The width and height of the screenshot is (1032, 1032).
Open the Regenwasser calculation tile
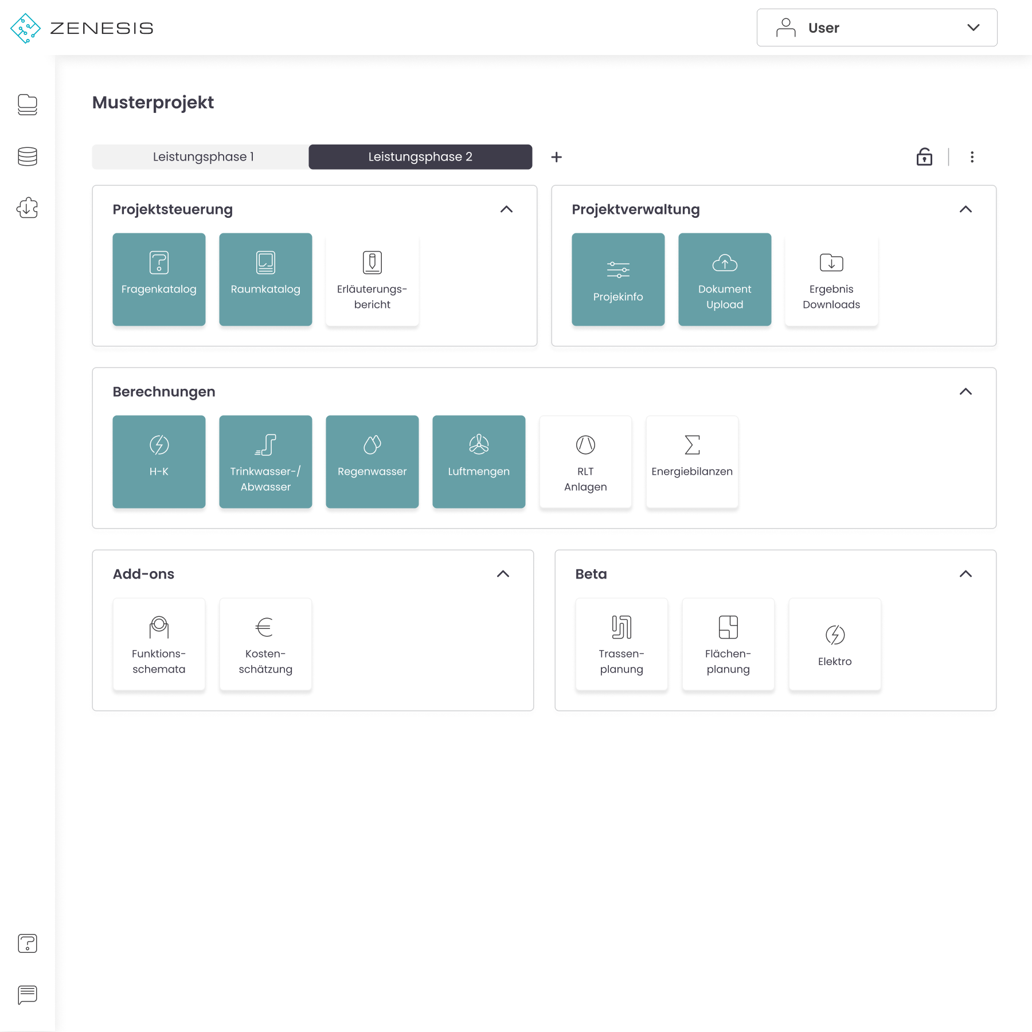click(x=372, y=462)
